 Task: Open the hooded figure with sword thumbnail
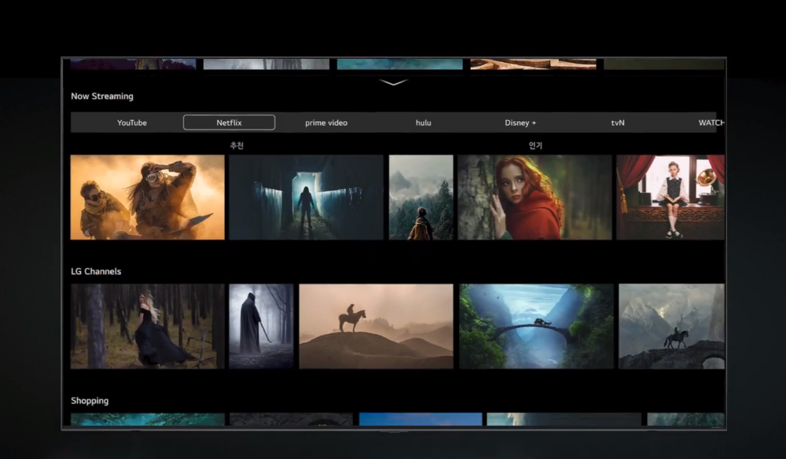click(x=261, y=327)
